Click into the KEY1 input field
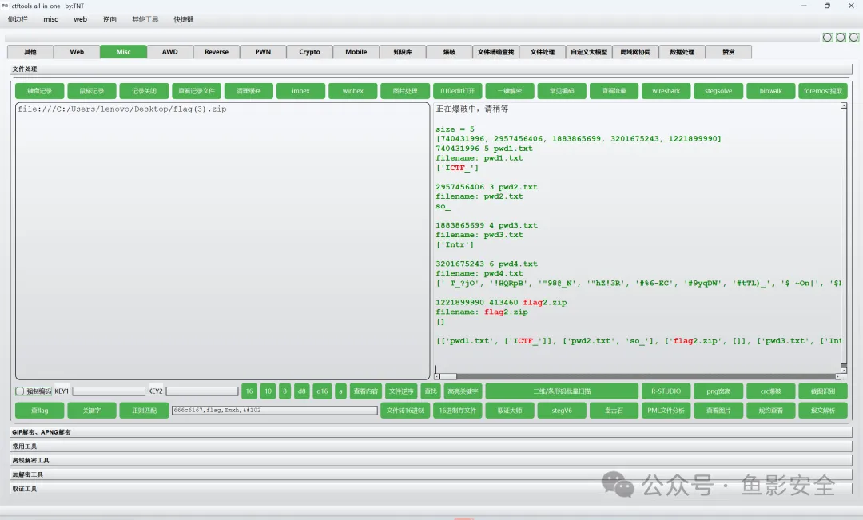 [x=109, y=391]
